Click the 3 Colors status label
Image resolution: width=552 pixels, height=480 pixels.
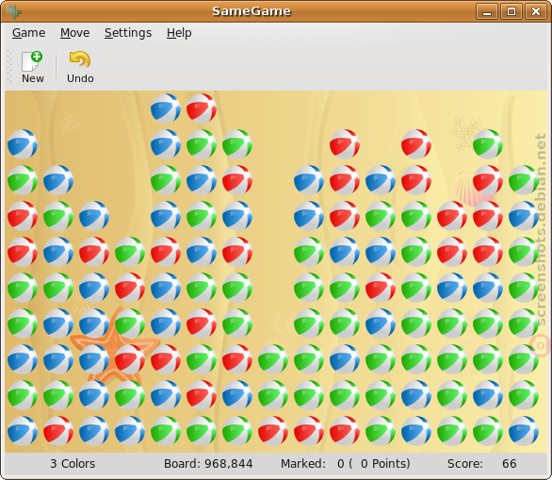coord(73,464)
